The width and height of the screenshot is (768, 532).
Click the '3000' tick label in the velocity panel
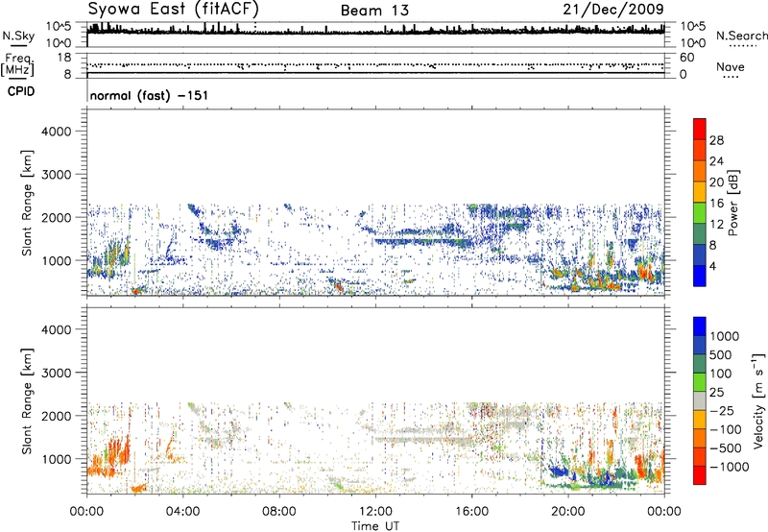click(56, 373)
